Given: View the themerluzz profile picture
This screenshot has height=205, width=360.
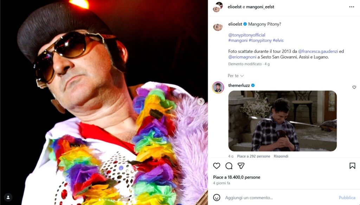Looking at the screenshot, I should pos(218,87).
